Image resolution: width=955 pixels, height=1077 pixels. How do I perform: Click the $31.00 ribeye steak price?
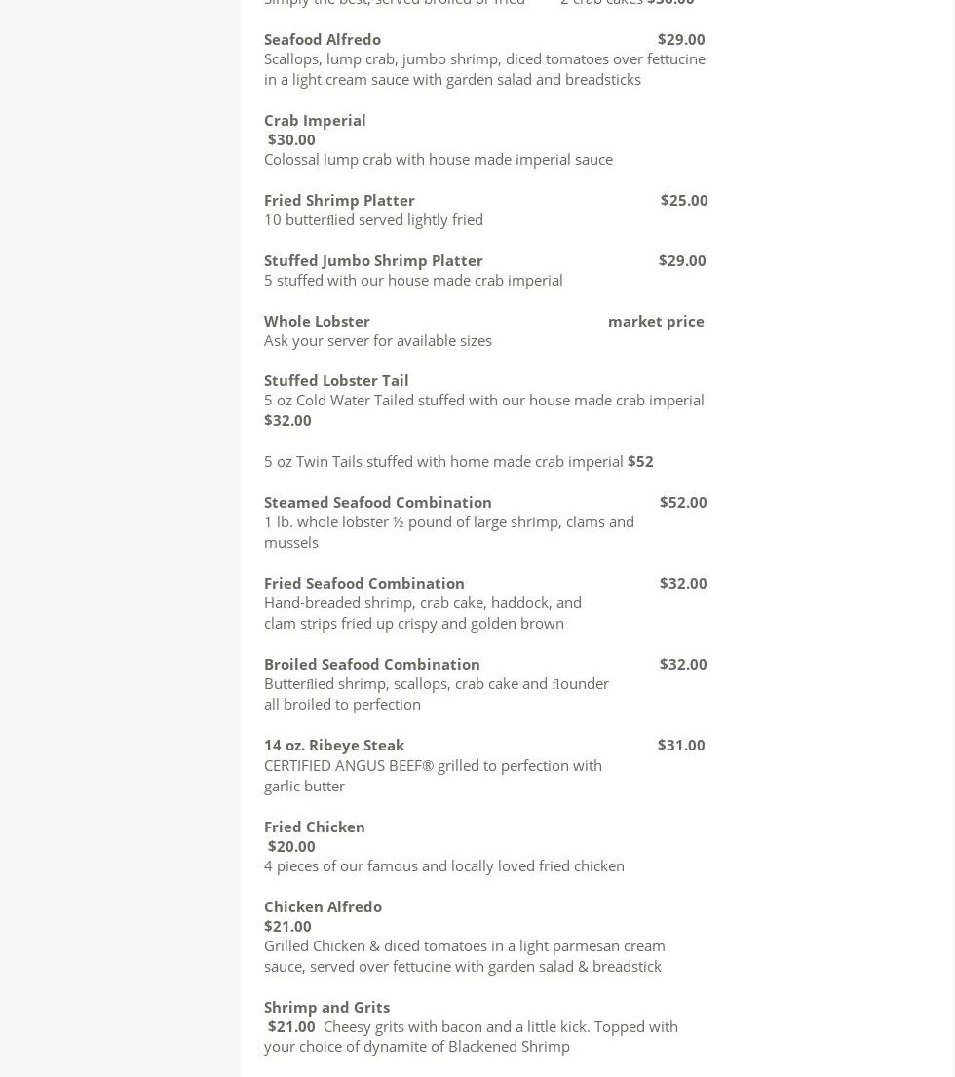[681, 745]
